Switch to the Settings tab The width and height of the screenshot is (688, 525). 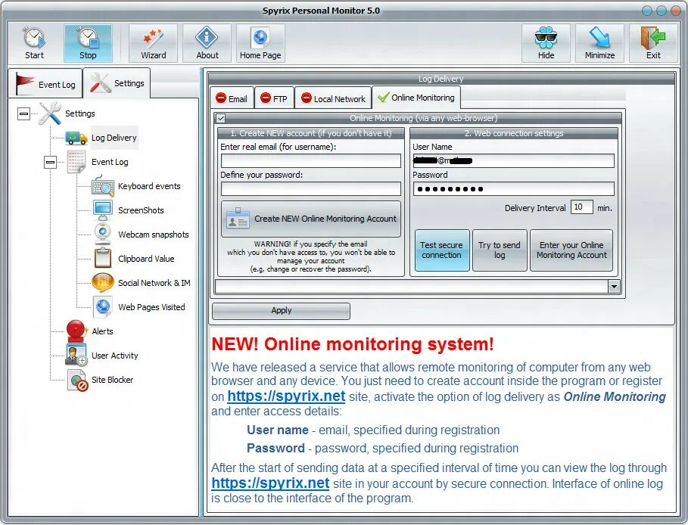[117, 83]
